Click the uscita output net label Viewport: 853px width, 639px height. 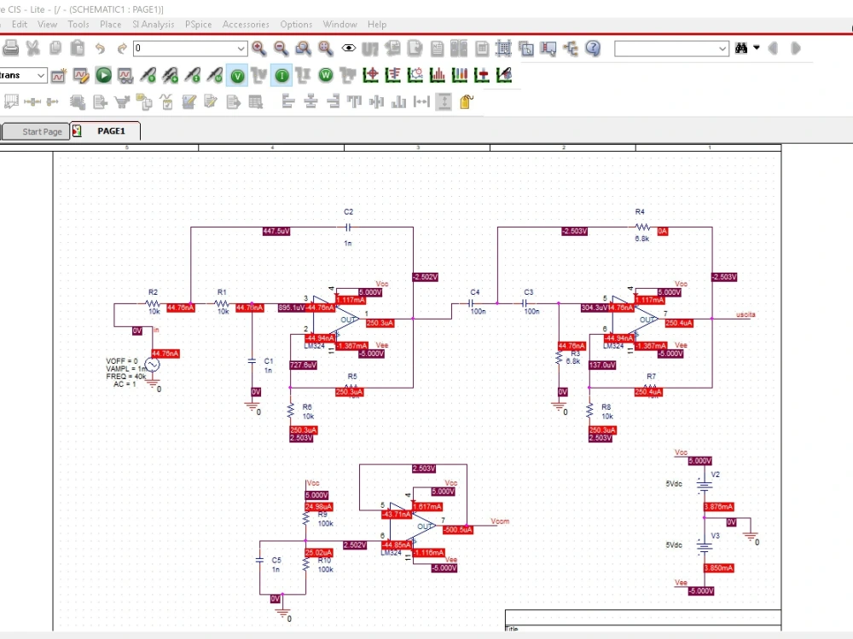(x=746, y=314)
